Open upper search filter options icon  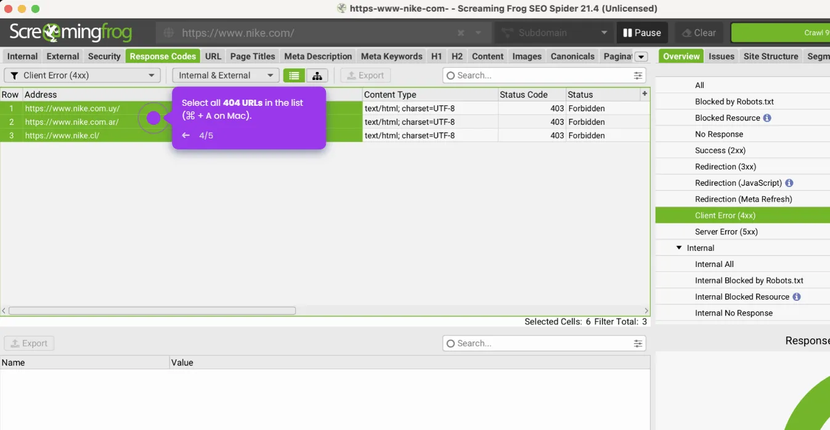click(x=638, y=75)
